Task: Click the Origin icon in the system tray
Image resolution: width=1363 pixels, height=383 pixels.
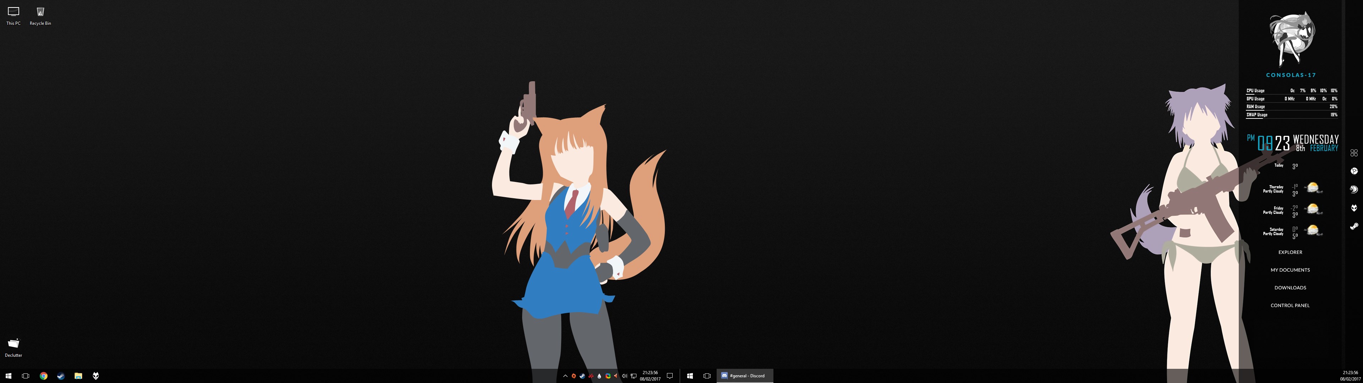Action: [x=574, y=376]
